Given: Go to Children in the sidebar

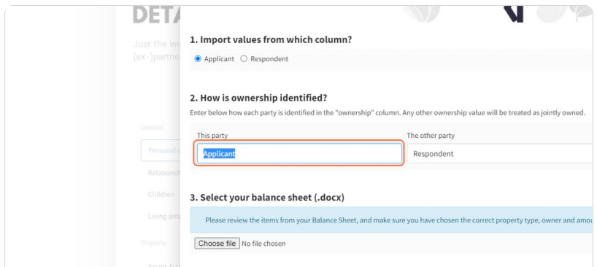Looking at the screenshot, I should 161,194.
